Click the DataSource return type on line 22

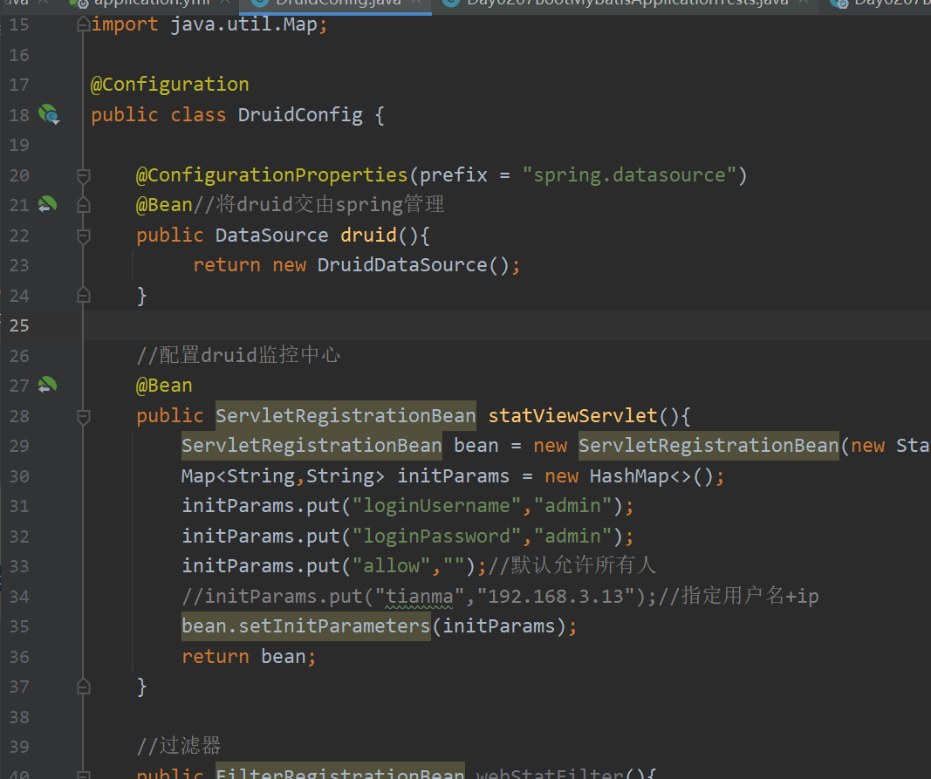pyautogui.click(x=271, y=236)
